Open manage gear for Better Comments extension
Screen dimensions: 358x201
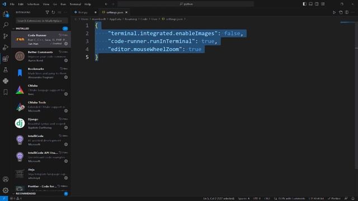66,60
